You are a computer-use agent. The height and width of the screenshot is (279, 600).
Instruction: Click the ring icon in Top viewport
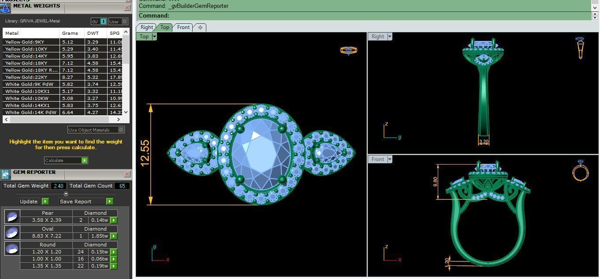[348, 50]
